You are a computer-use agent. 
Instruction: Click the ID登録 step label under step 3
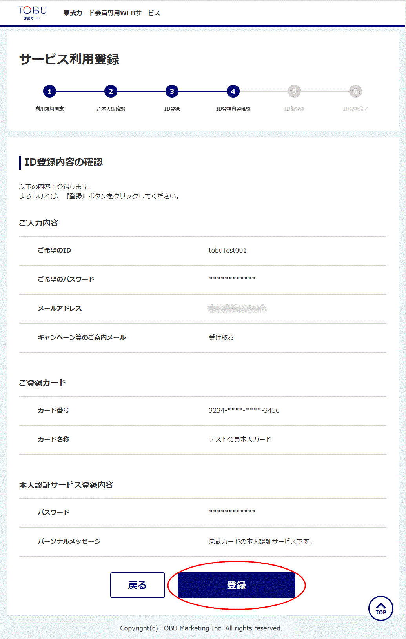[x=172, y=109]
